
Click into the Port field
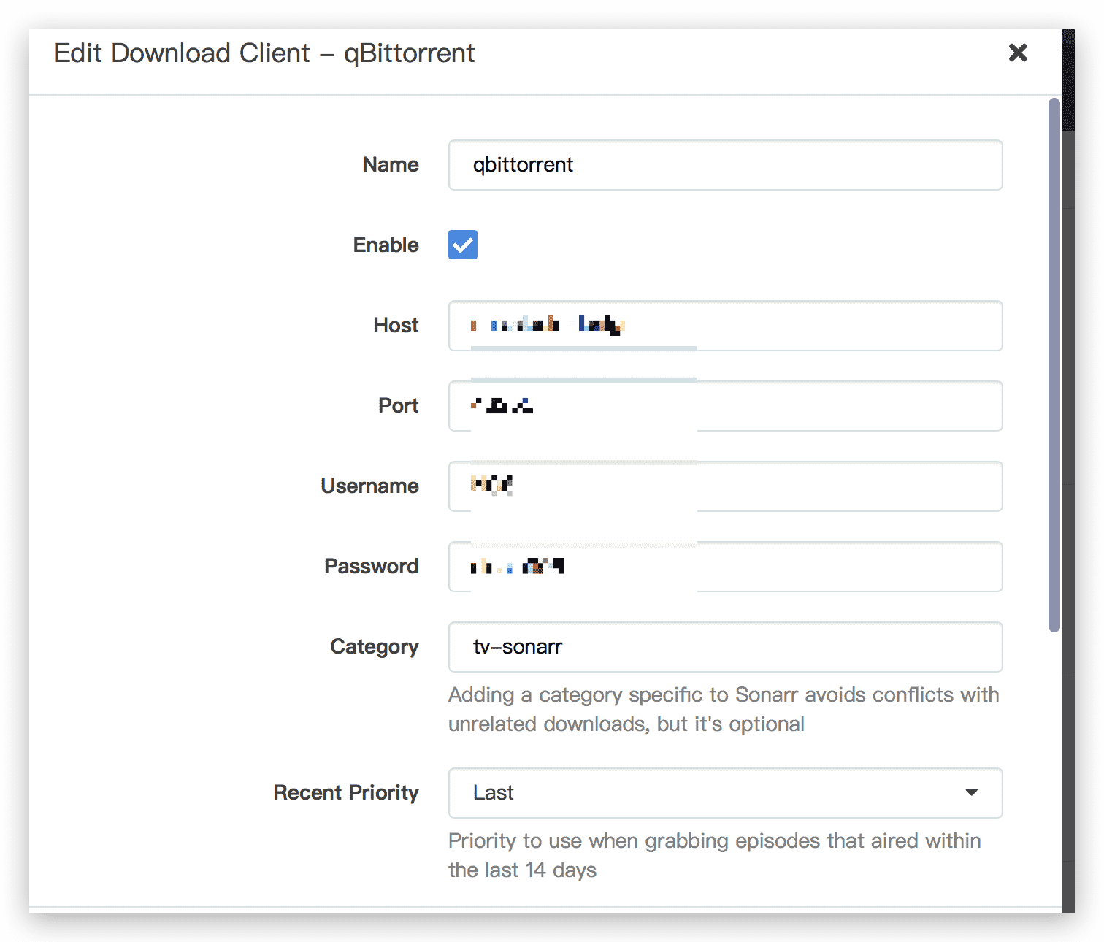725,406
